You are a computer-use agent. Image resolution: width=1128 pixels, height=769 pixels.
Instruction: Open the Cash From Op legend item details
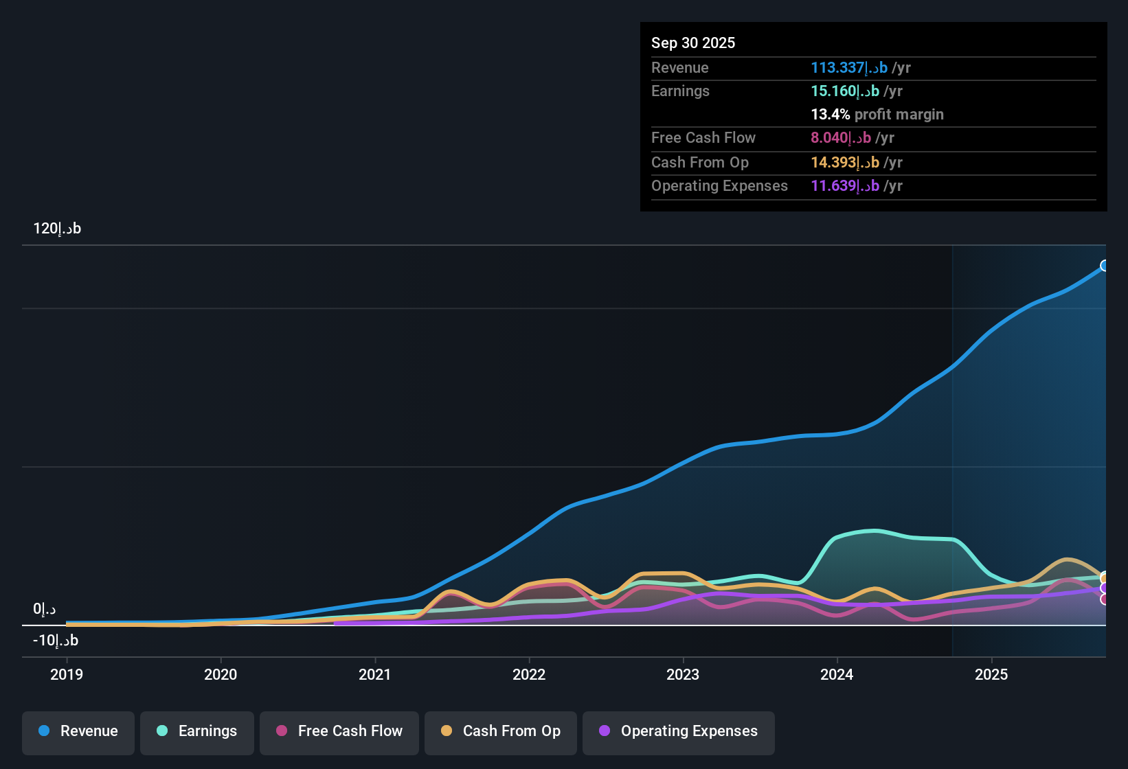point(500,731)
